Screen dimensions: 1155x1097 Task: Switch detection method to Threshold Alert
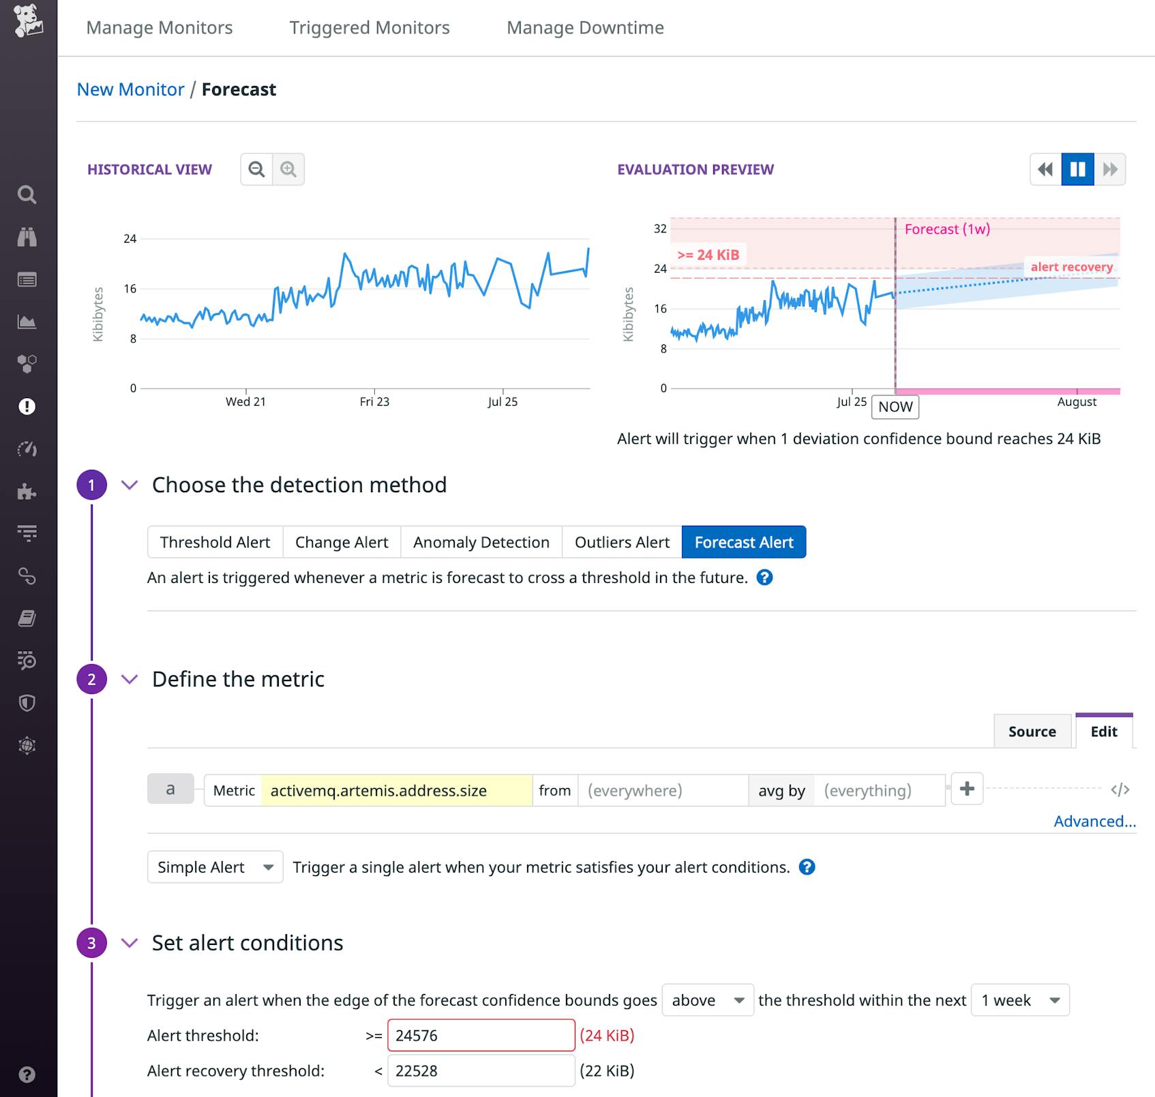click(215, 542)
